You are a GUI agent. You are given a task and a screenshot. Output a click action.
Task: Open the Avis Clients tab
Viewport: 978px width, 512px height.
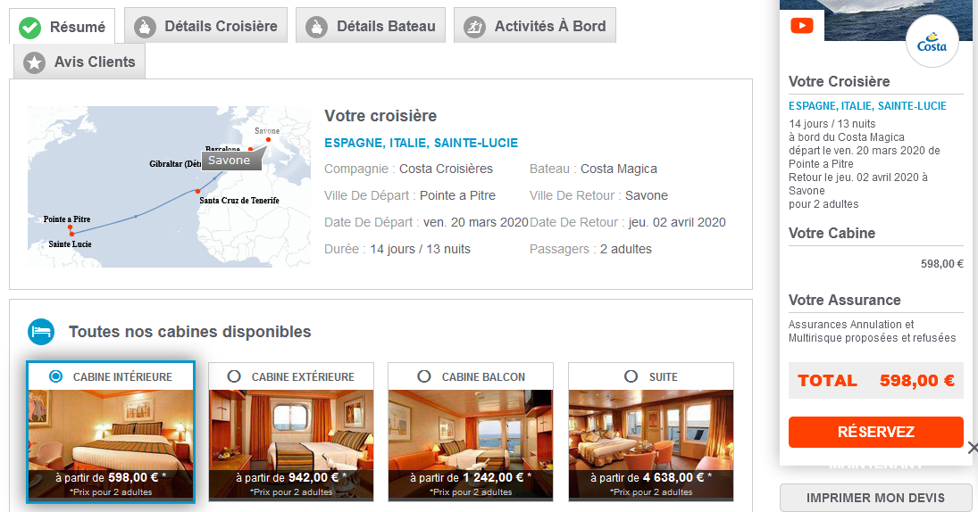click(79, 61)
